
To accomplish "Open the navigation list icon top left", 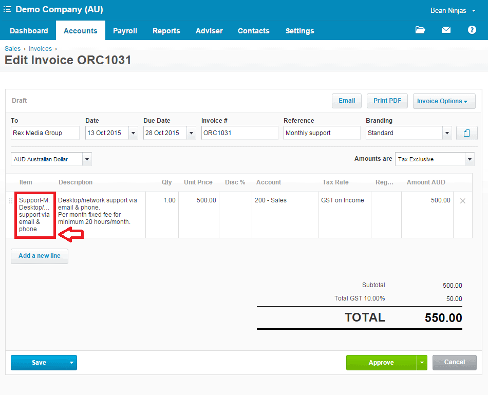I will [7, 9].
